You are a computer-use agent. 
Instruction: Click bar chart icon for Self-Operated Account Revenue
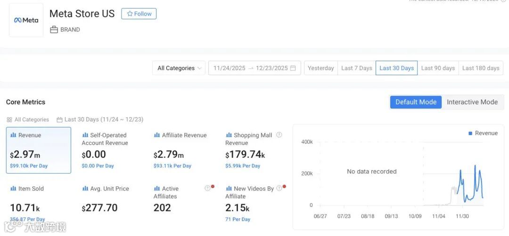pos(85,135)
